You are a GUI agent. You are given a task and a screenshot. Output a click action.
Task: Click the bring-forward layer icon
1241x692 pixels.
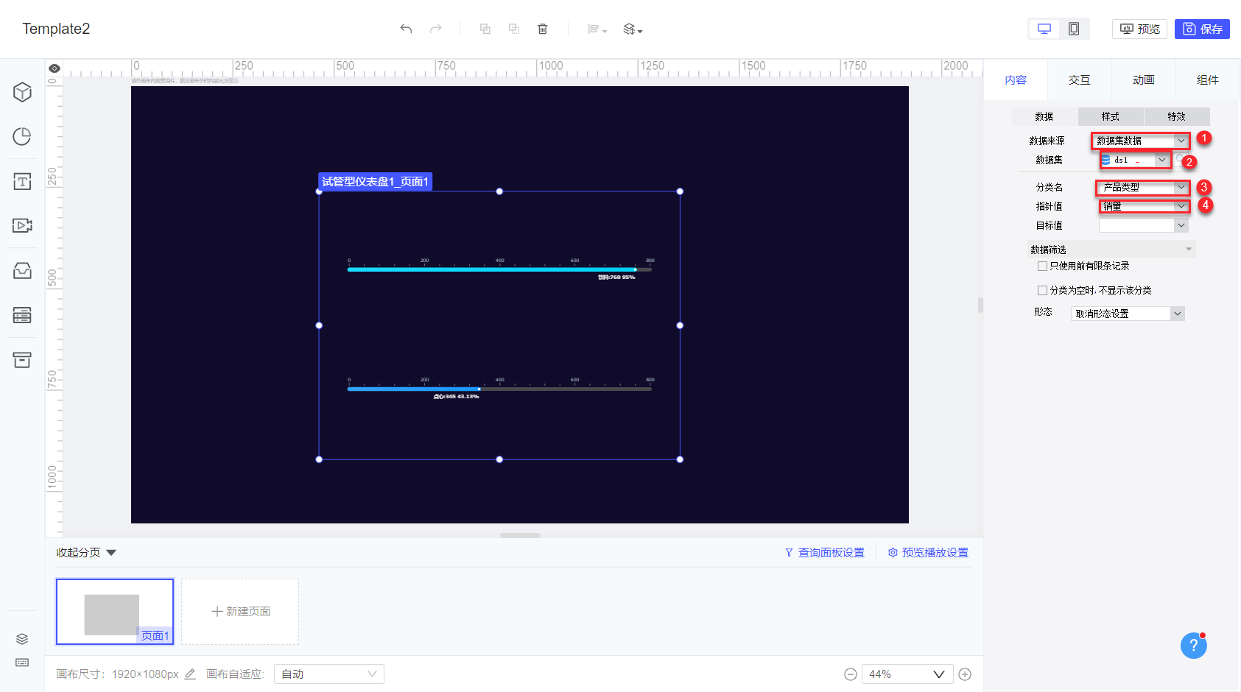coord(485,29)
